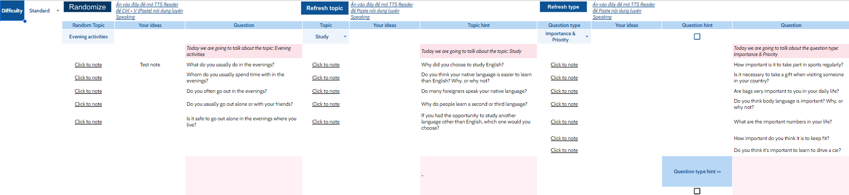Select the cell about the topic: Evening activities

click(x=244, y=51)
